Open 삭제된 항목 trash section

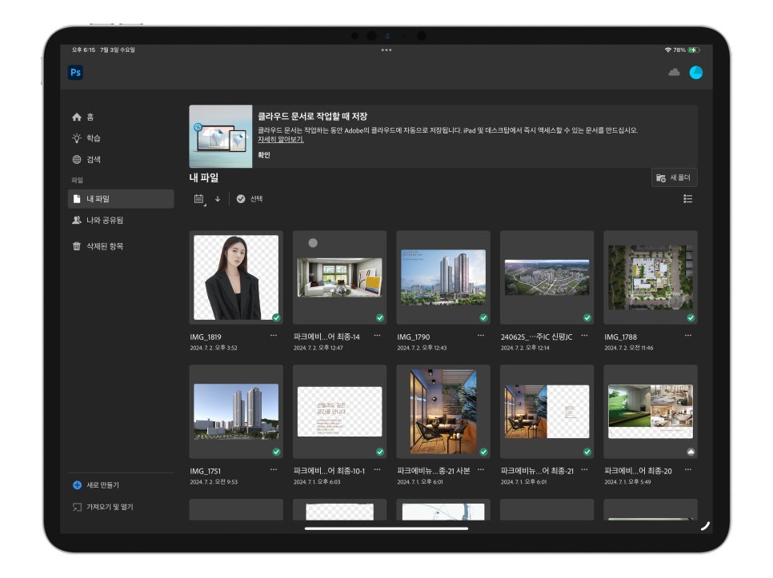98,245
